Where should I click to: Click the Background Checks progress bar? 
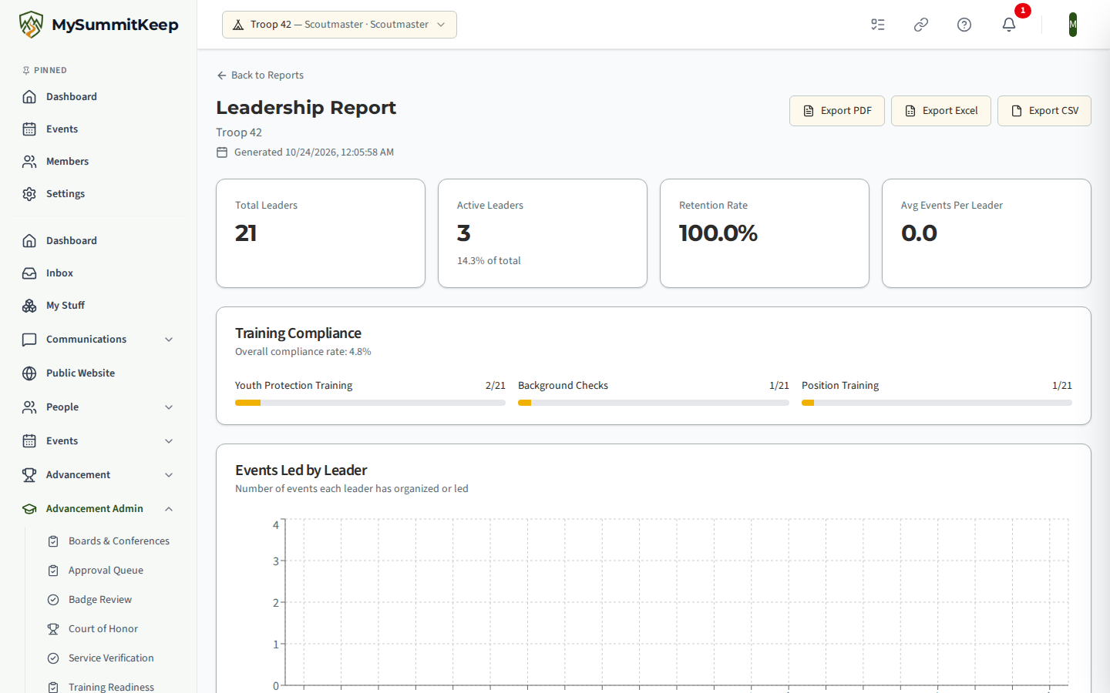[x=654, y=403]
